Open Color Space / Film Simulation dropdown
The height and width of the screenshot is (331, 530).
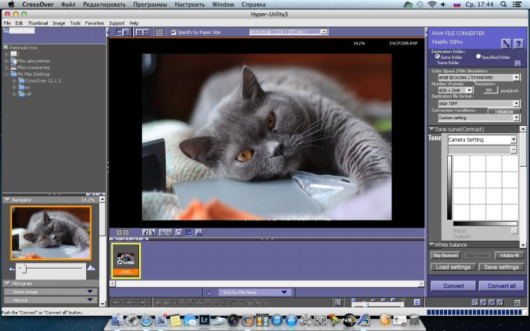coord(478,77)
